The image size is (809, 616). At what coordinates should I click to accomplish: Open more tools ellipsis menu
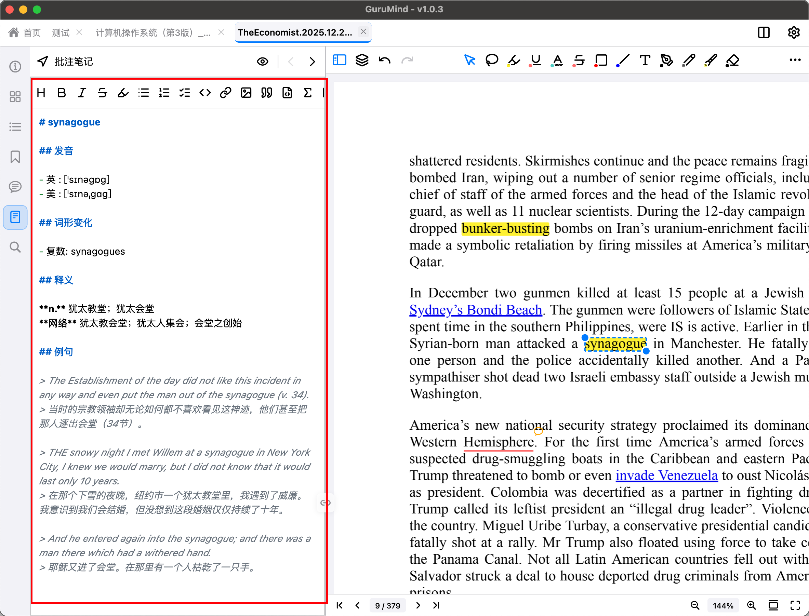(x=795, y=60)
